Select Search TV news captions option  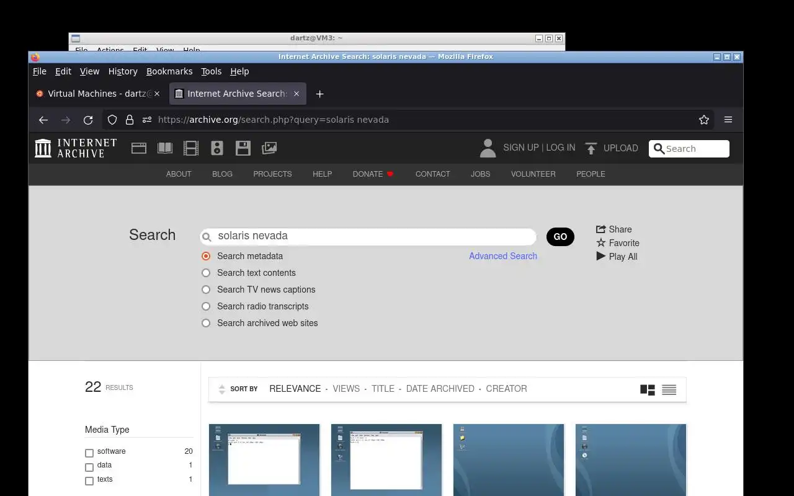click(206, 290)
